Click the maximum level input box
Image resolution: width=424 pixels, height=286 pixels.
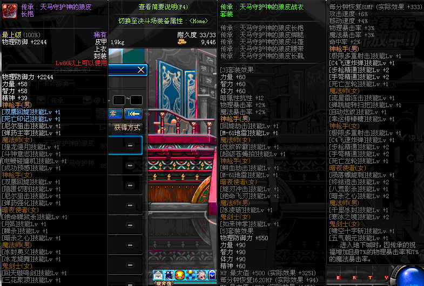[x=136, y=100]
